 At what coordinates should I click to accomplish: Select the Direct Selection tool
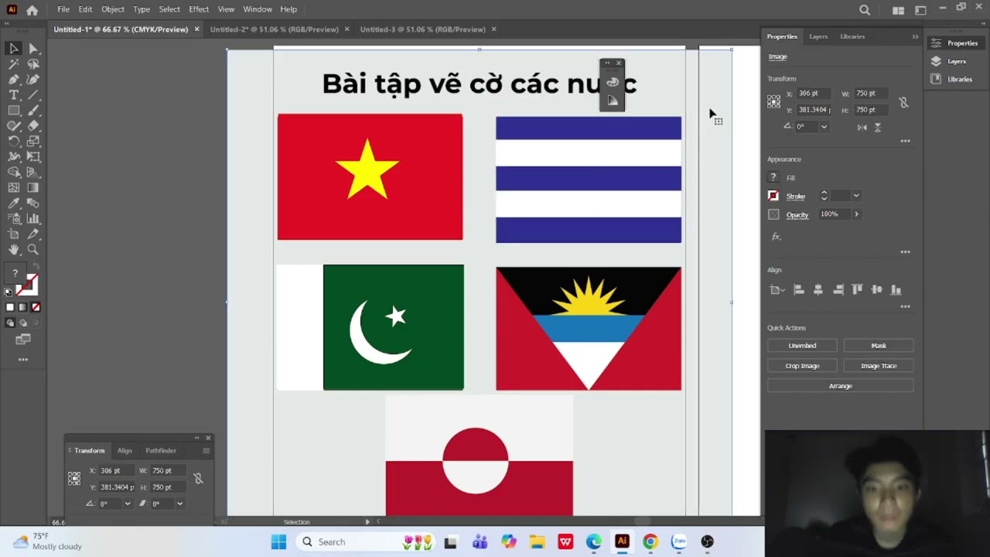33,49
